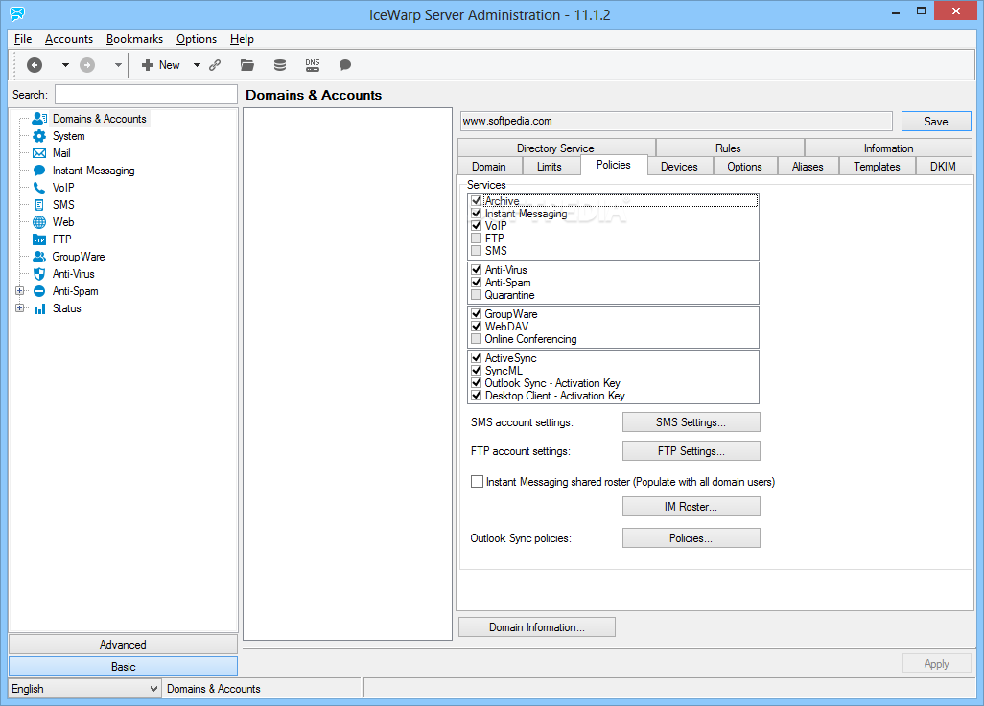Enable the Online Conferencing checkbox
The width and height of the screenshot is (984, 706).
pos(477,338)
